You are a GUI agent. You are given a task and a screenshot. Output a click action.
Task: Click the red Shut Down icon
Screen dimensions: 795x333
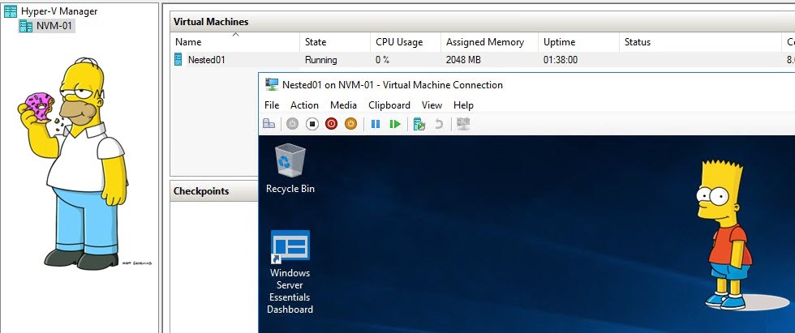coord(331,124)
